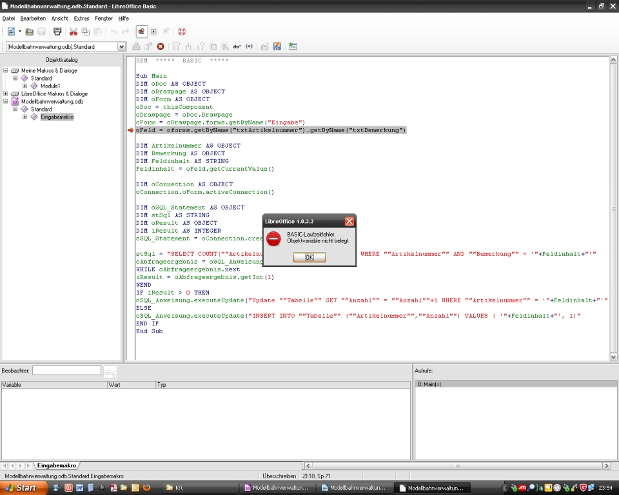Click the Manage Breakpoints icon
The height and width of the screenshot is (495, 619).
coord(225,46)
